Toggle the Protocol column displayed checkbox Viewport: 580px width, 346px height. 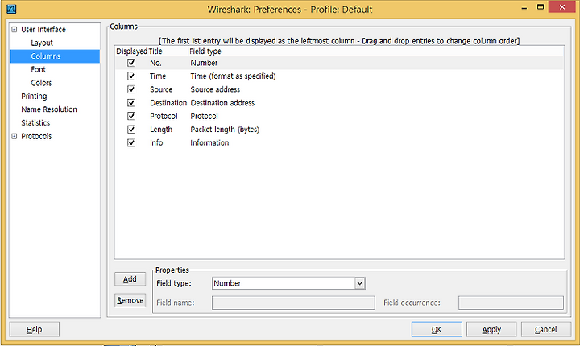coord(131,116)
